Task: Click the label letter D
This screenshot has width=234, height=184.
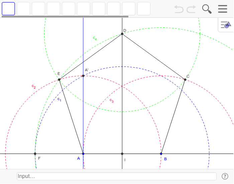Action: pos(125,30)
